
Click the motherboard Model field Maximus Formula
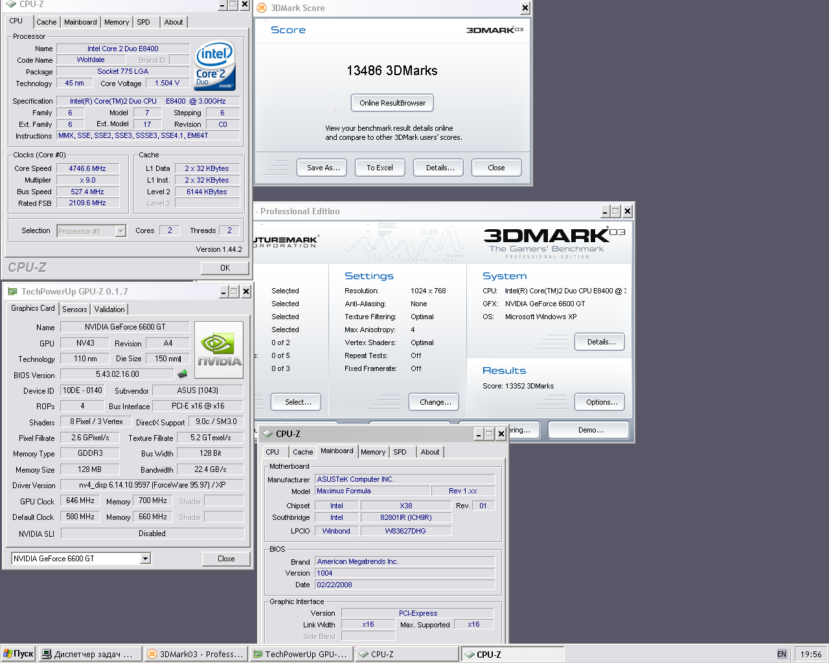click(x=372, y=491)
